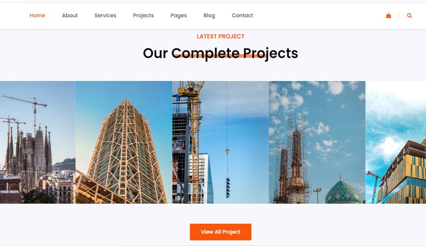This screenshot has width=426, height=246.
Task: Click the orange search magnifier icon
Action: (x=409, y=15)
